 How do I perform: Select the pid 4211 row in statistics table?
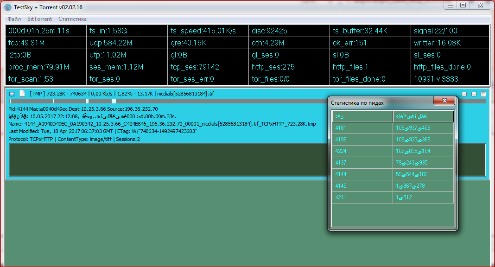(x=362, y=197)
